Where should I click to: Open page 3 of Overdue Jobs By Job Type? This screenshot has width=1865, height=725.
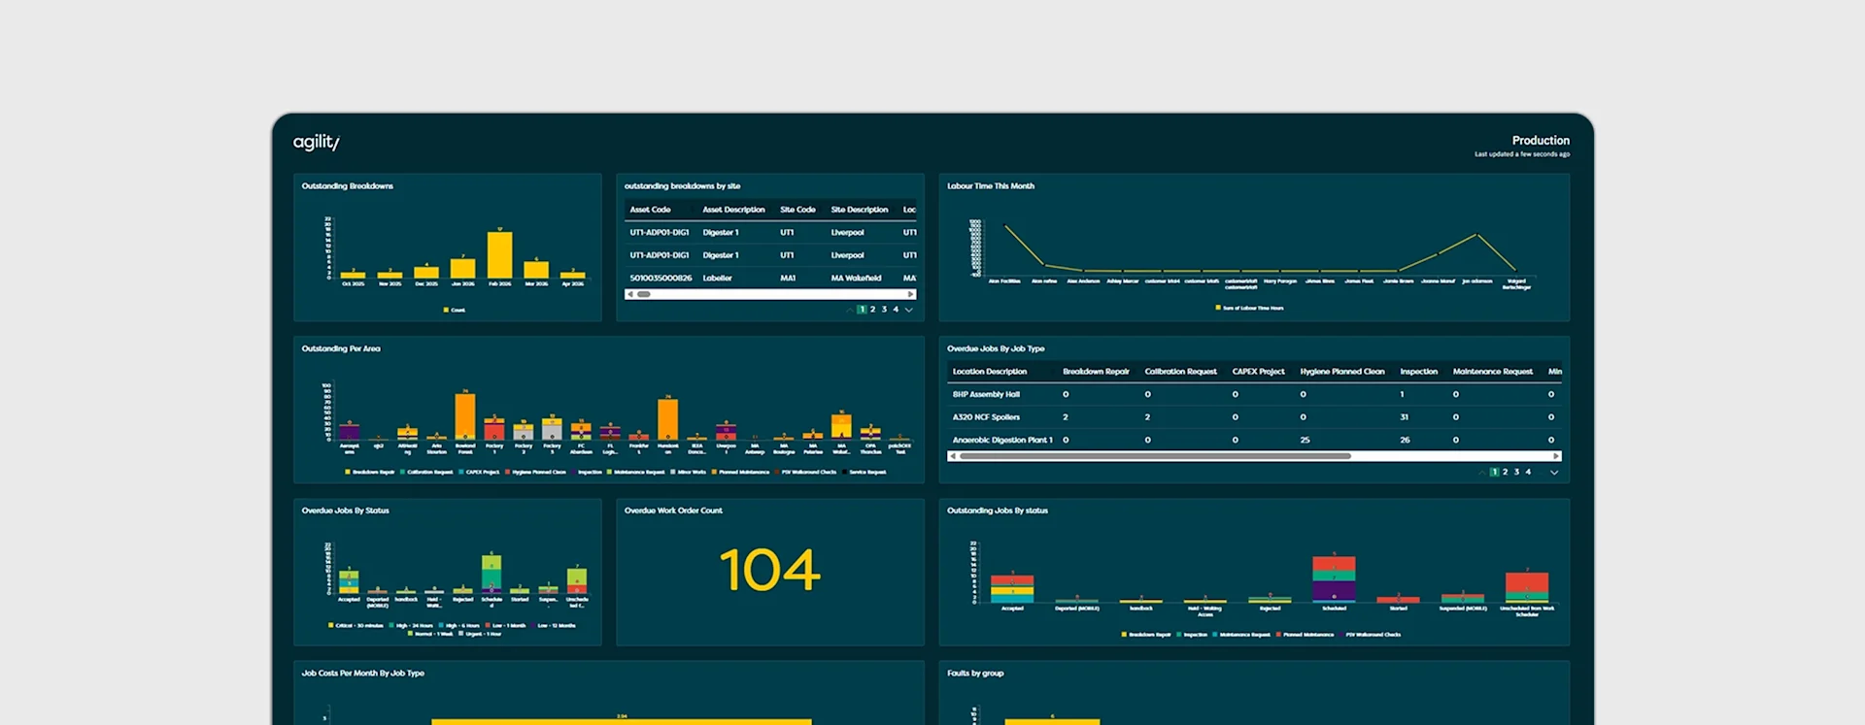click(x=1517, y=473)
